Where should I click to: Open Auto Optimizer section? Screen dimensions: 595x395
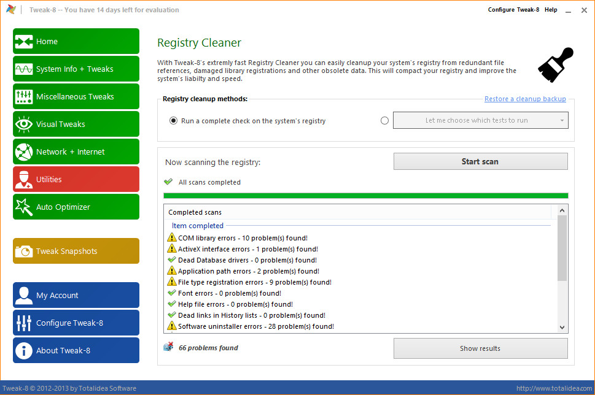(76, 207)
